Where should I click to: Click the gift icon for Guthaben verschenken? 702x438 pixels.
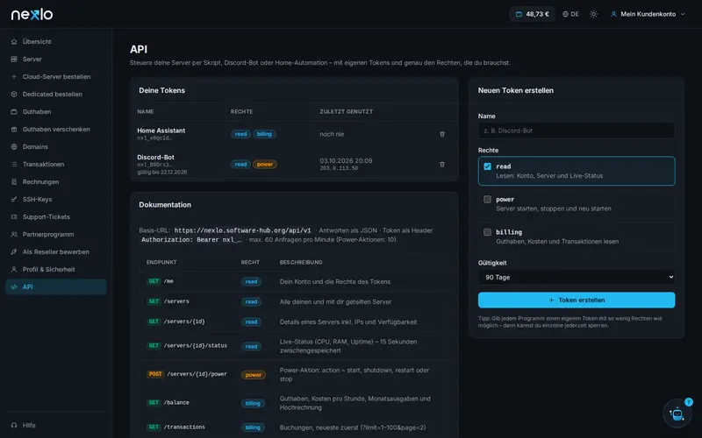pyautogui.click(x=14, y=129)
